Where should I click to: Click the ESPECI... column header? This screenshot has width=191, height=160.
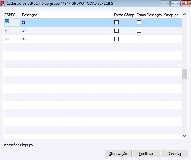pos(12,15)
